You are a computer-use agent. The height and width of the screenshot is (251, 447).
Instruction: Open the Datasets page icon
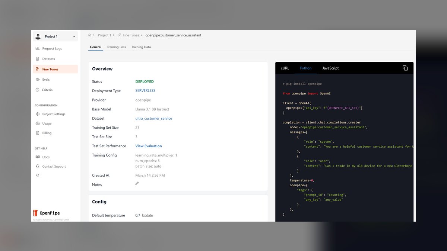click(37, 59)
